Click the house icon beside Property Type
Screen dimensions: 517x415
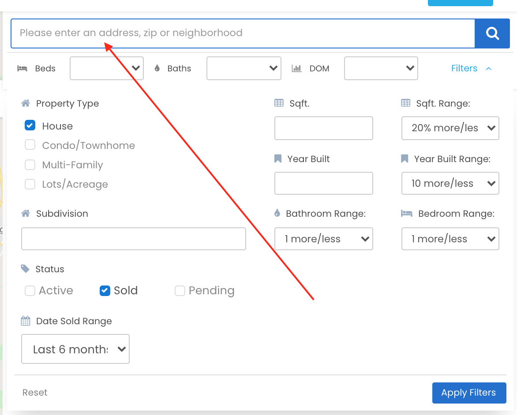click(x=26, y=103)
